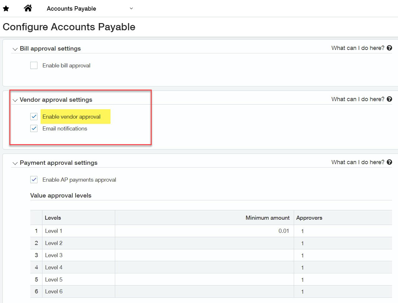The image size is (398, 303).
Task: Open the Accounts Payable module dropdown
Action: pos(131,8)
